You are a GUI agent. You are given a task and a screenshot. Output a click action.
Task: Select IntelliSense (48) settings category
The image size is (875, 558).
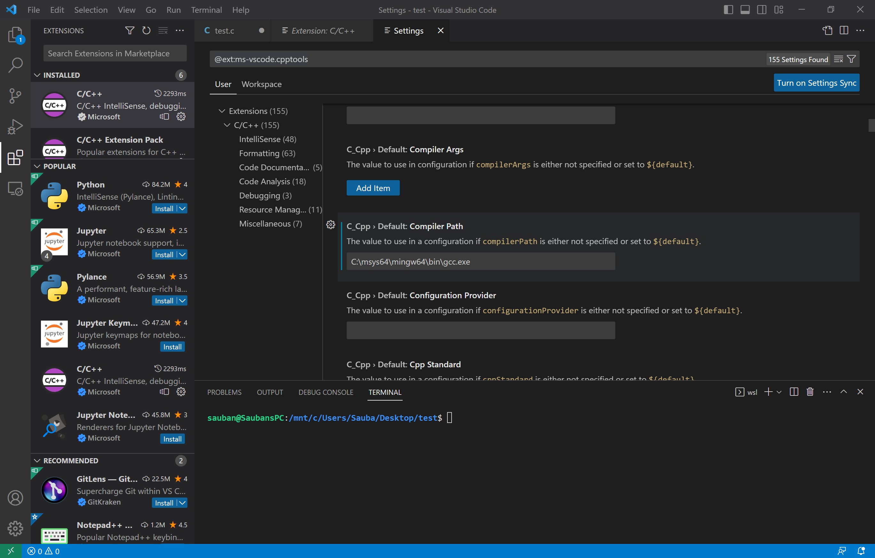click(267, 139)
